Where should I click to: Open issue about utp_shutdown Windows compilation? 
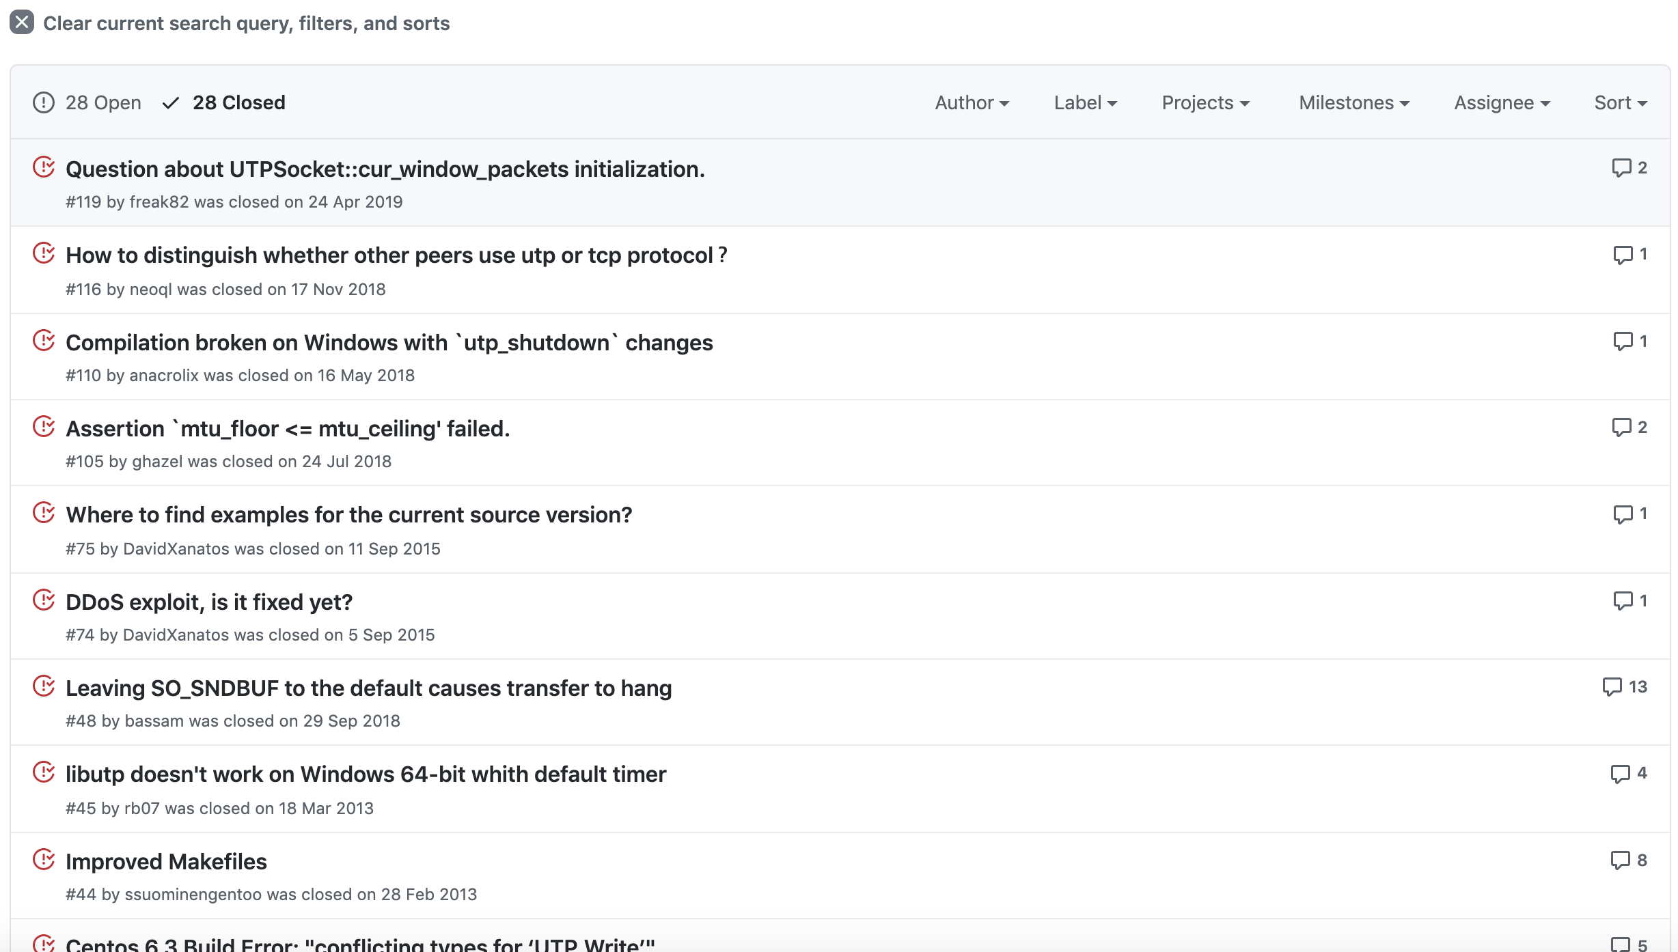click(389, 342)
